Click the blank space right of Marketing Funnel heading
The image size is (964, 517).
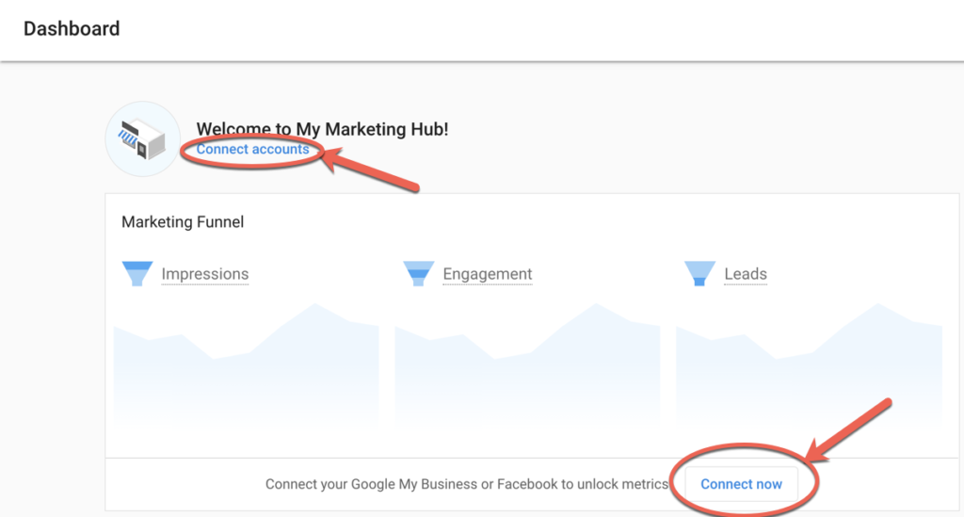point(565,222)
